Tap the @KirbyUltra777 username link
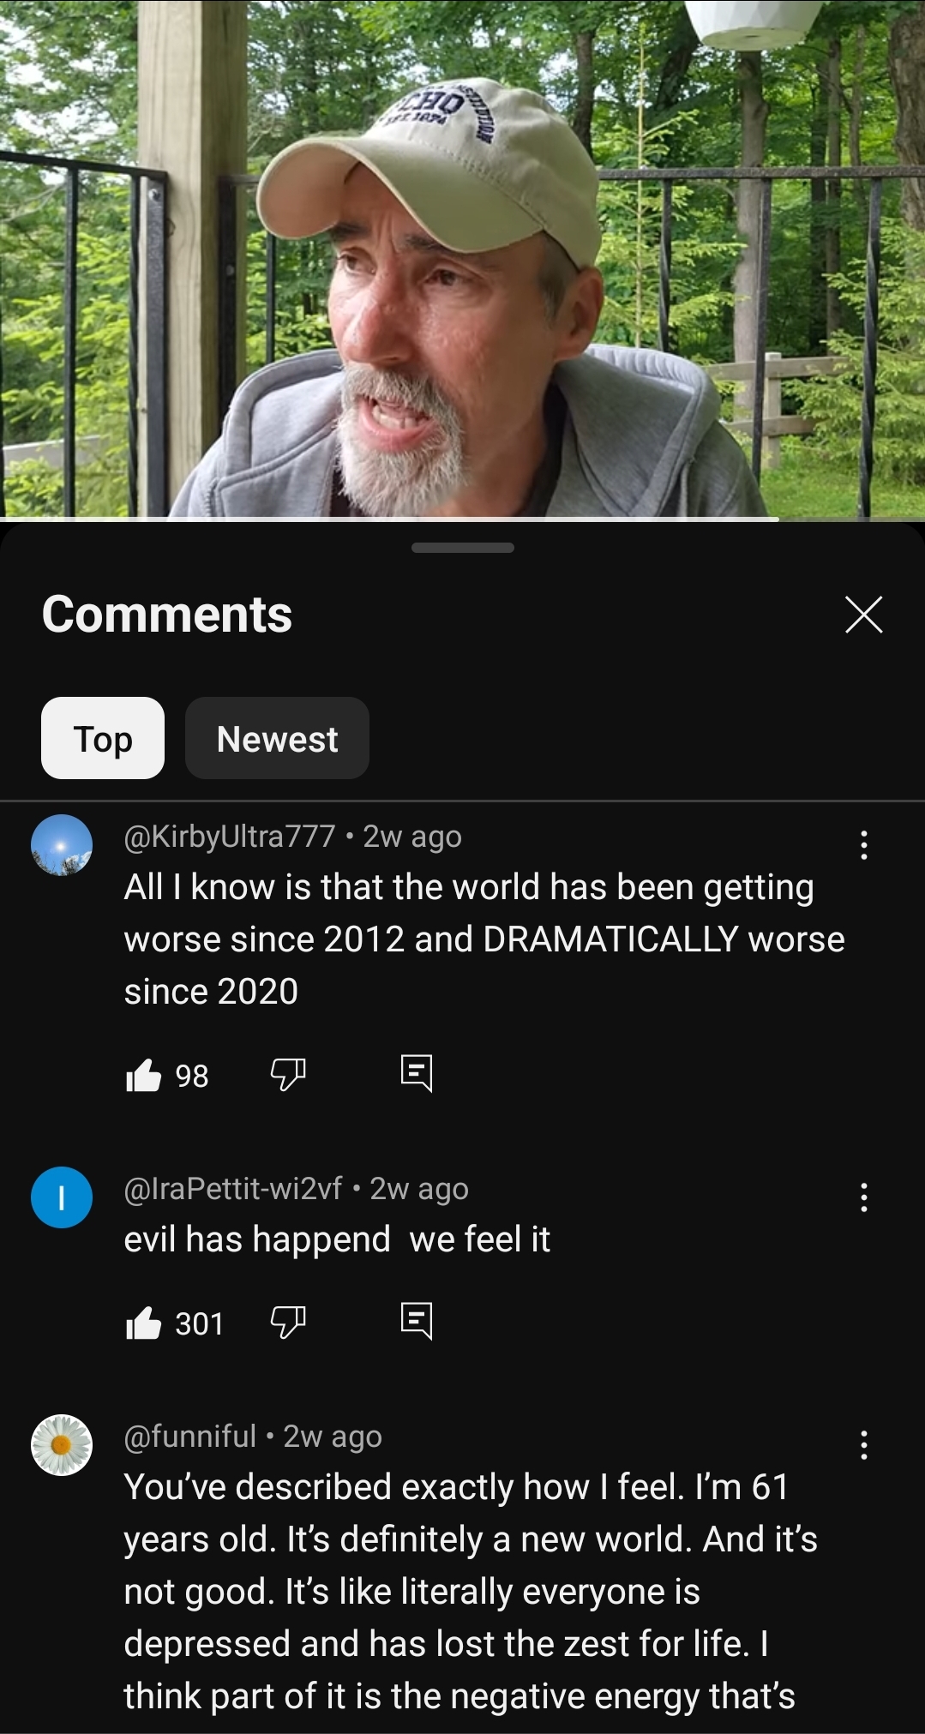This screenshot has width=925, height=1734. pyautogui.click(x=230, y=836)
